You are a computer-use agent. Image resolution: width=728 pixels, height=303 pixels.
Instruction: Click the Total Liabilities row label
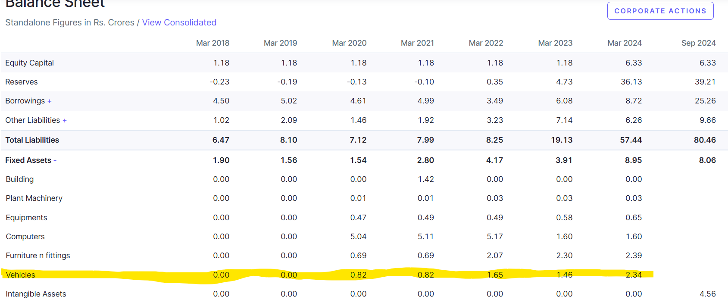point(32,140)
